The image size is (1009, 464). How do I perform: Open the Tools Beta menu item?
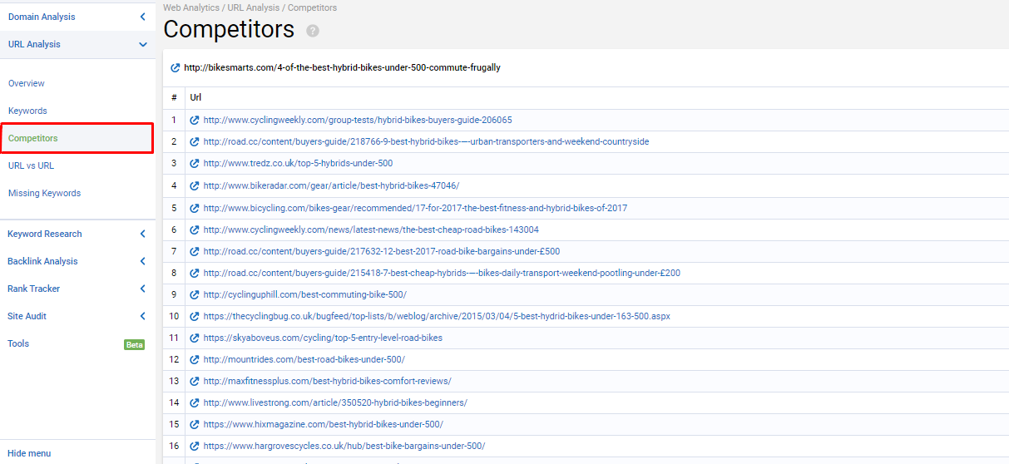coord(18,344)
